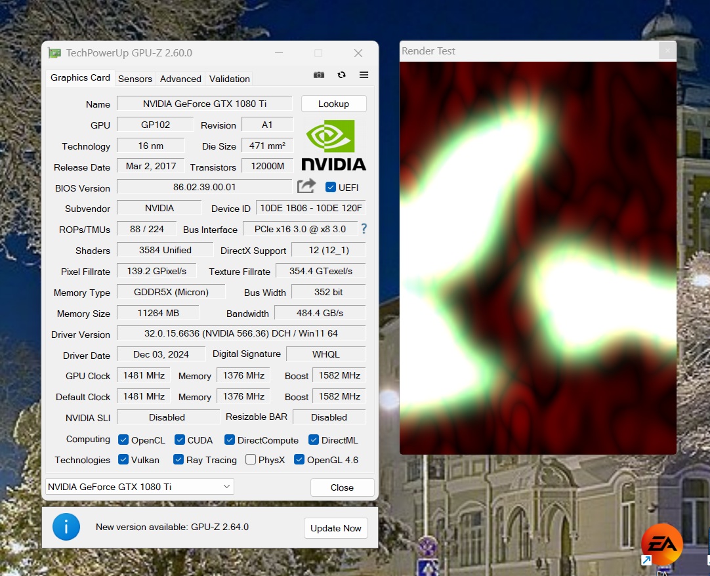Toggle the DirectML checkbox
This screenshot has width=710, height=576.
(x=314, y=440)
